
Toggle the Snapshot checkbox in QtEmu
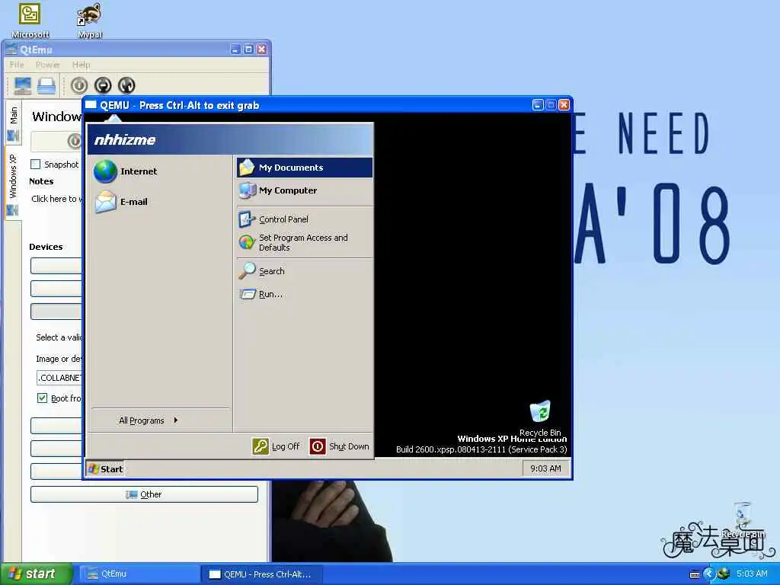coord(35,165)
